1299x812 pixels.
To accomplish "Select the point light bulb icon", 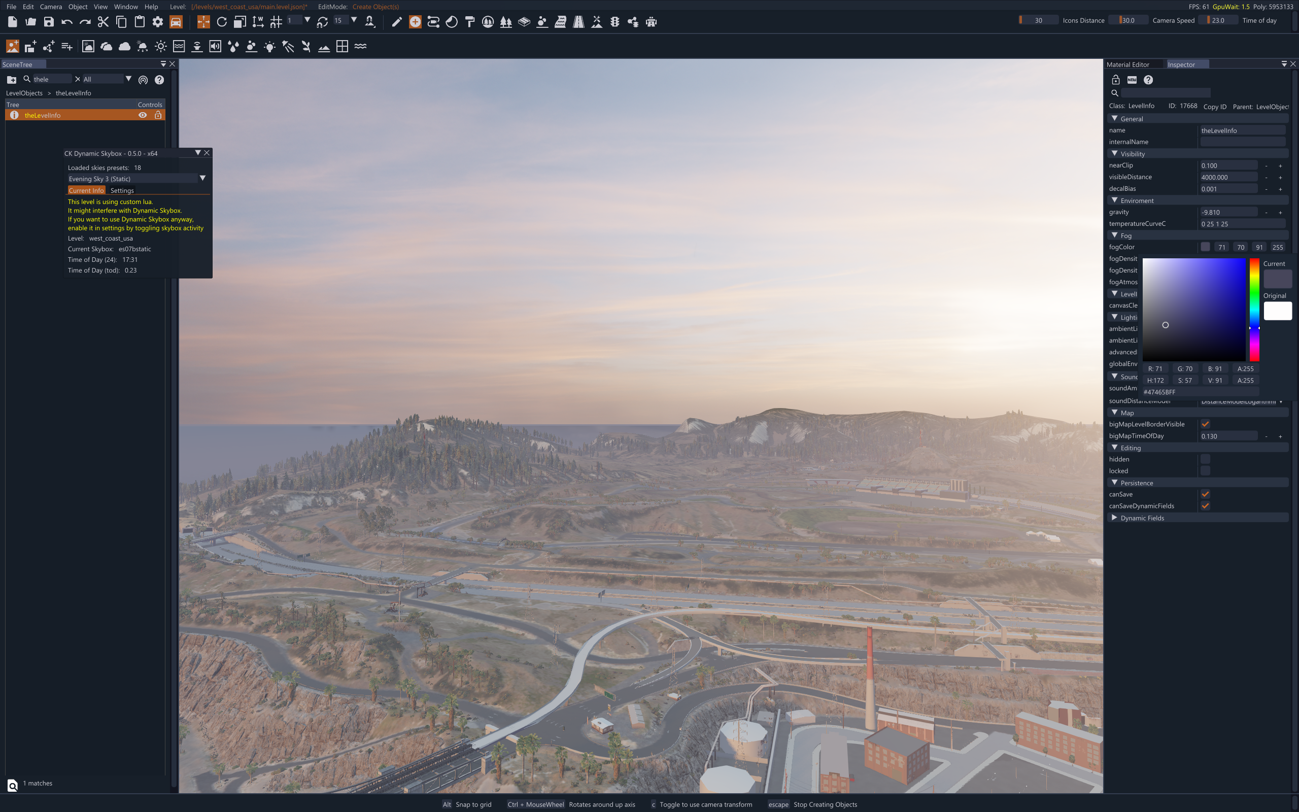I will [x=269, y=47].
